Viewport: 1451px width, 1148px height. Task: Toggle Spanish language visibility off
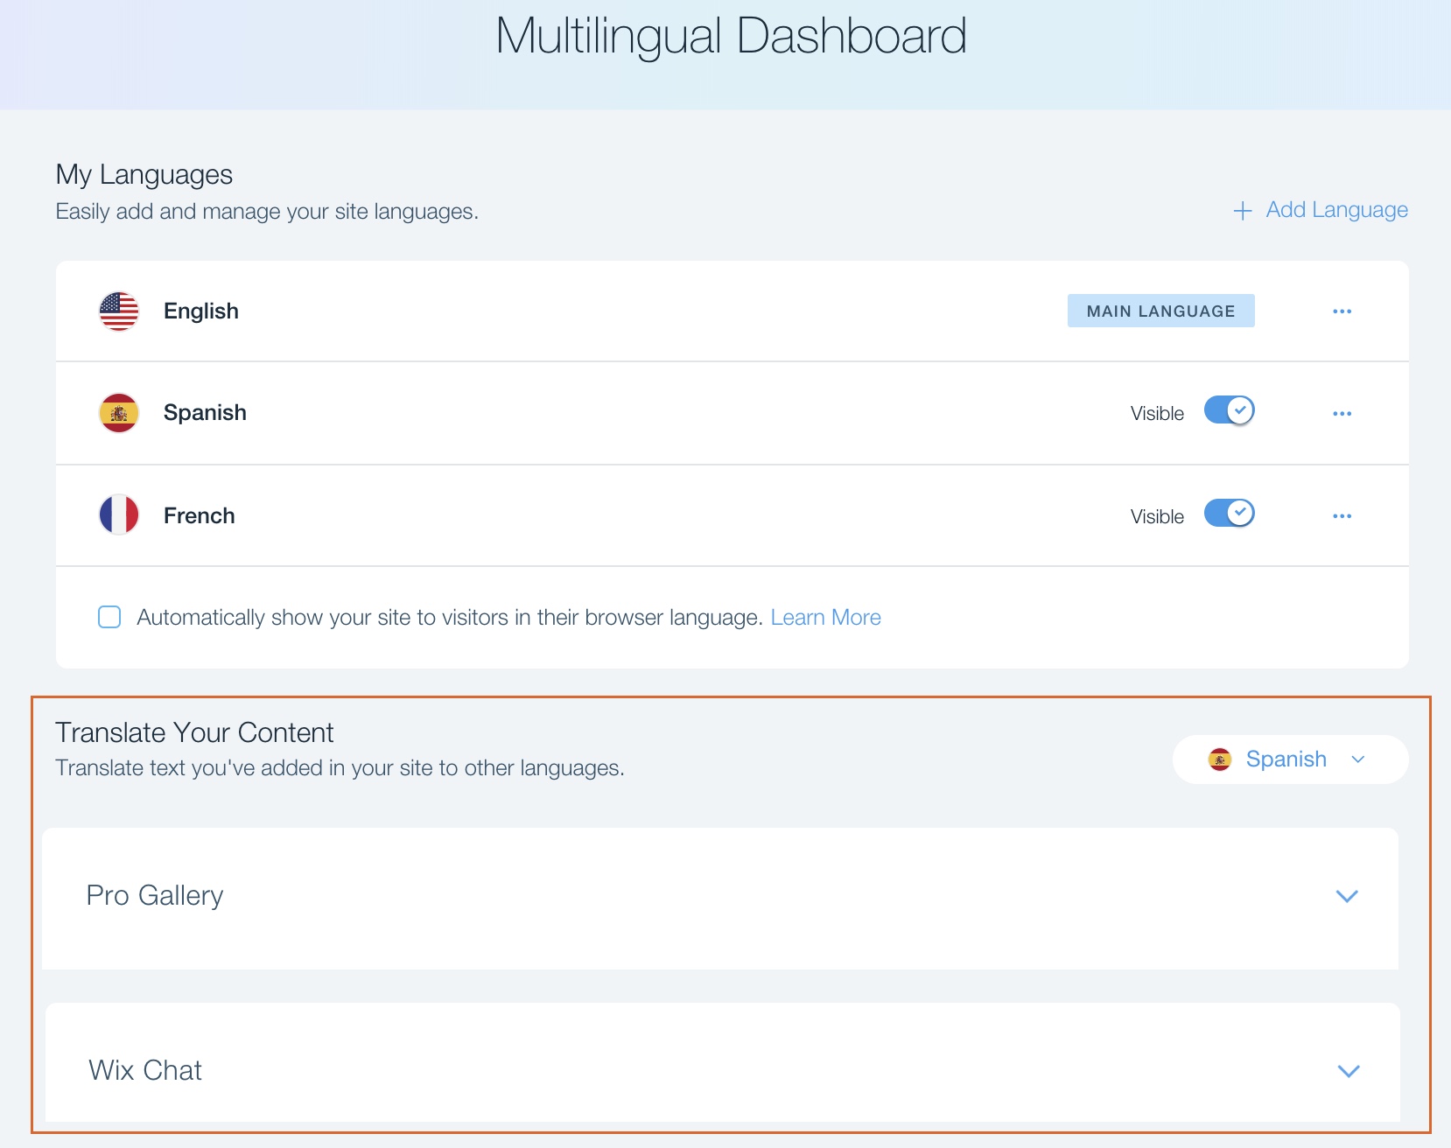point(1229,409)
